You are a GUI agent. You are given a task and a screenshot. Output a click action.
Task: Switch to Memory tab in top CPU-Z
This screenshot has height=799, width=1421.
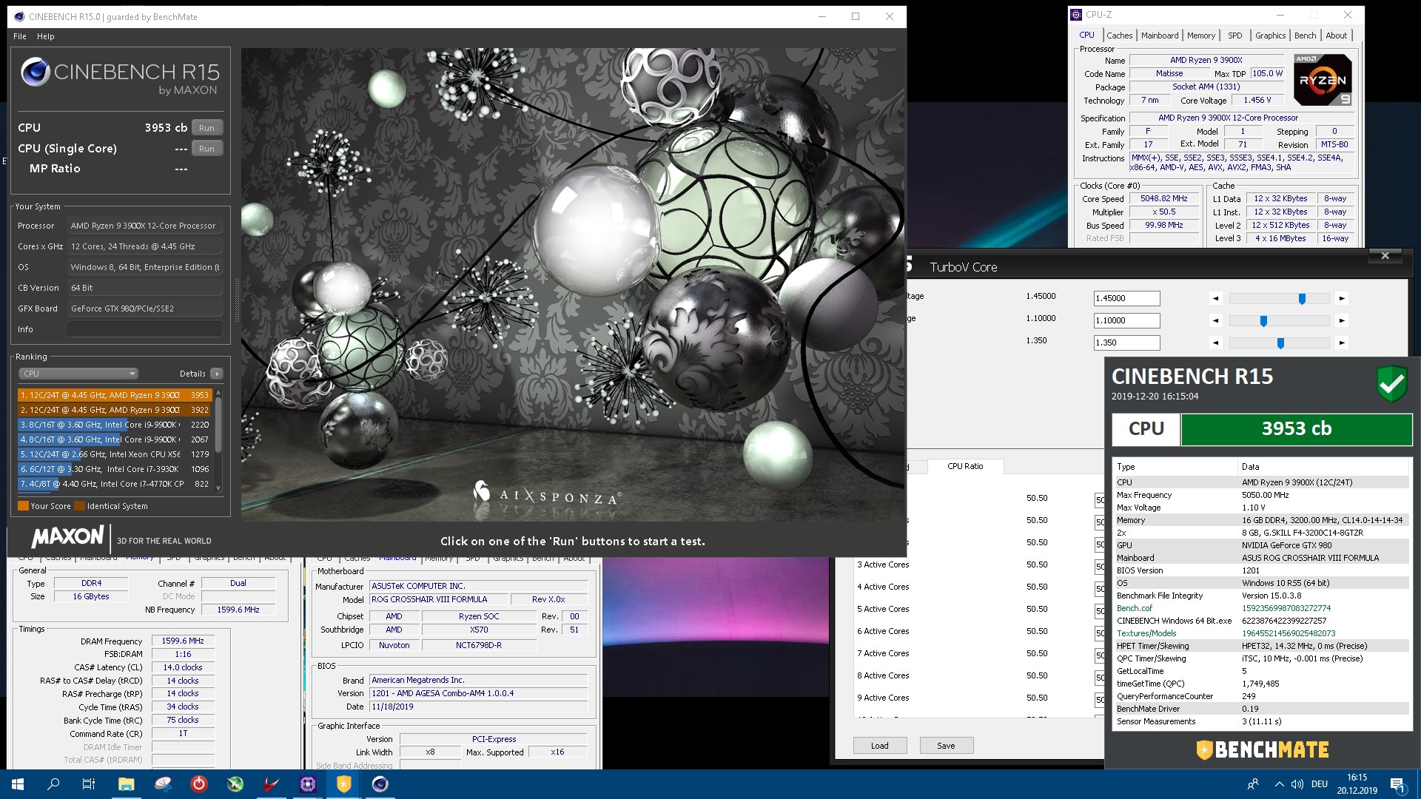coord(1201,36)
